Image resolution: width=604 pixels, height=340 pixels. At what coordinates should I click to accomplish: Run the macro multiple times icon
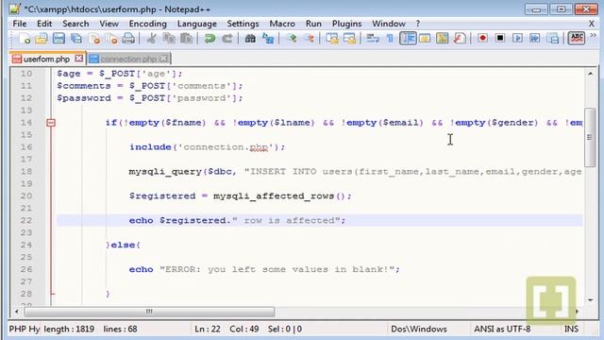[x=535, y=39]
